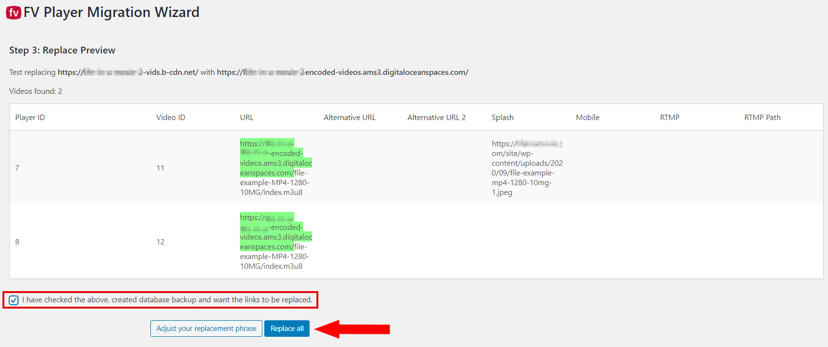828x347 pixels.
Task: Select Video ID cell with value 12
Action: (161, 242)
